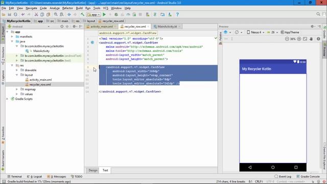This screenshot has height=184, width=327.
Task: Click the Search Everywhere magnifier icon
Action: pos(318,14)
